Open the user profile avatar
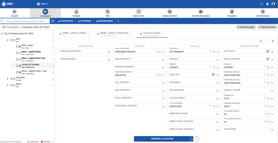Image resolution: width=278 pixels, height=143 pixels. [273, 4]
